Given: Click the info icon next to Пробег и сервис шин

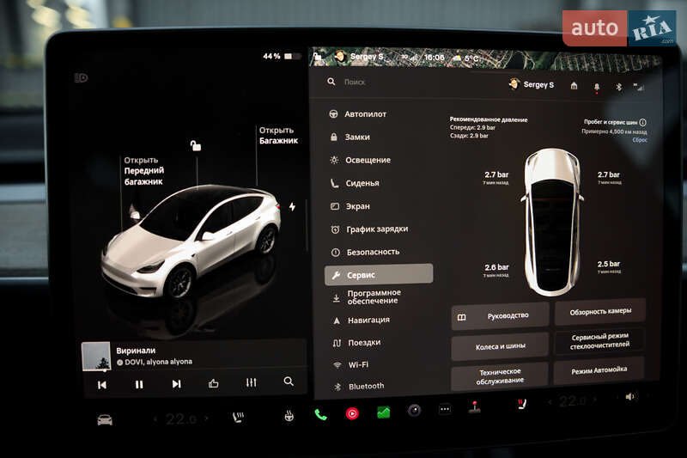Looking at the screenshot, I should (x=642, y=122).
